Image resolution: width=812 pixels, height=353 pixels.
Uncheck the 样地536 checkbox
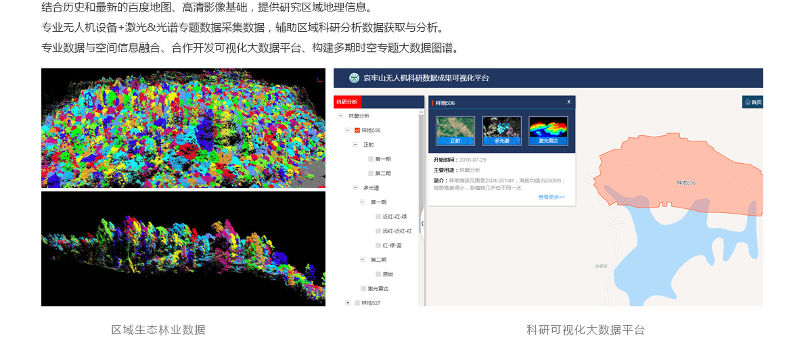[357, 131]
